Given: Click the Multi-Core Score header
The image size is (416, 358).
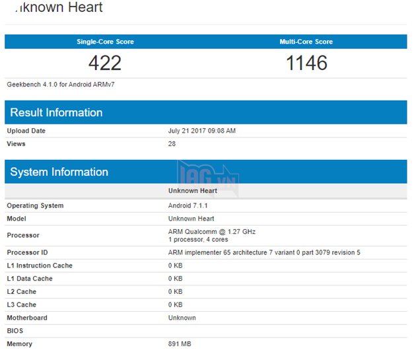Looking at the screenshot, I should tap(306, 42).
